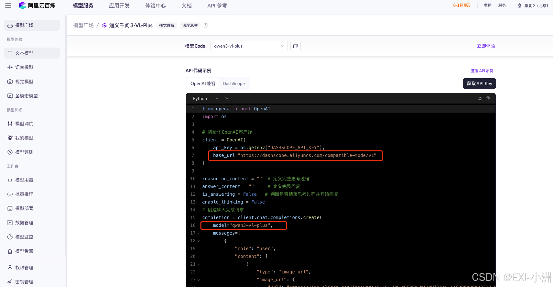This screenshot has height=287, width=553.
Task: Open the 模型Code dropdown
Action: point(249,46)
